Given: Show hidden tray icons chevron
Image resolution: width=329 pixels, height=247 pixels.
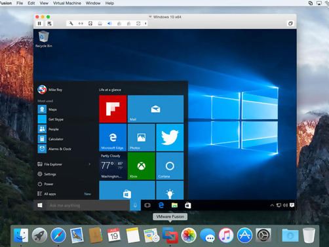Looking at the screenshot, I should click(272, 205).
